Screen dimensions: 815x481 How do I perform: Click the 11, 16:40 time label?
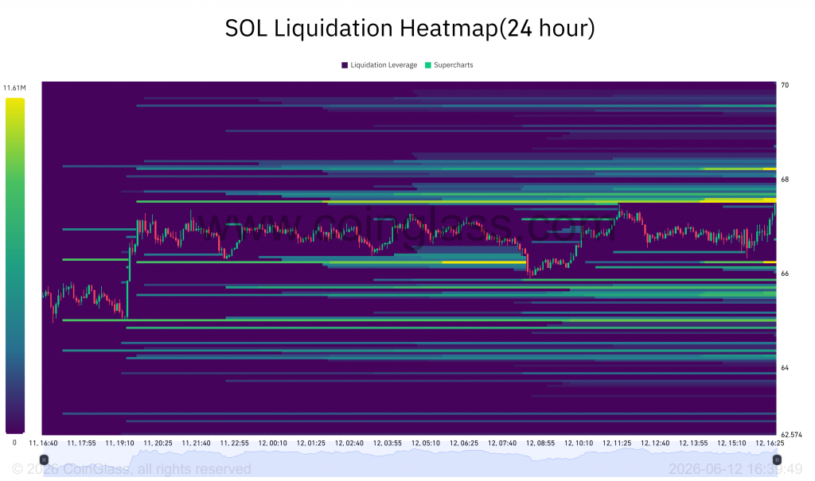(x=43, y=443)
